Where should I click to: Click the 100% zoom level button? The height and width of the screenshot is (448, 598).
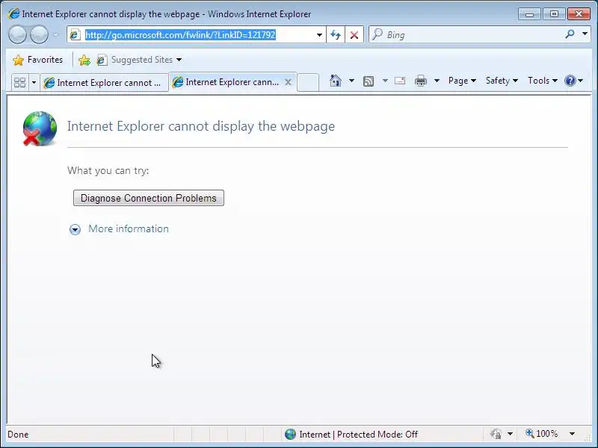pyautogui.click(x=542, y=434)
